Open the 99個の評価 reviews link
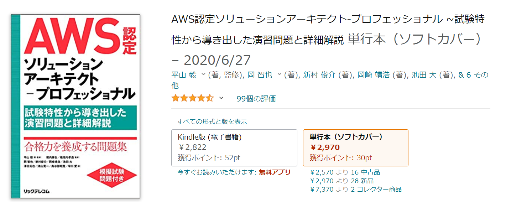Image resolution: width=511 pixels, height=202 pixels. pyautogui.click(x=256, y=99)
